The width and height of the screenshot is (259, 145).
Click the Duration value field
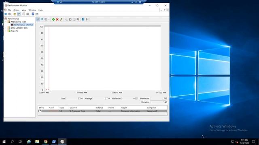pyautogui.click(x=159, y=102)
